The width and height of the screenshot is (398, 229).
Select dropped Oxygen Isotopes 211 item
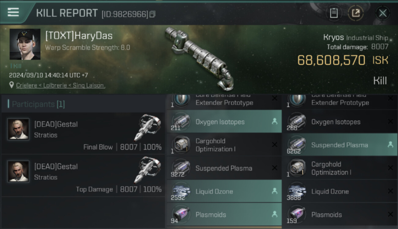coord(224,122)
